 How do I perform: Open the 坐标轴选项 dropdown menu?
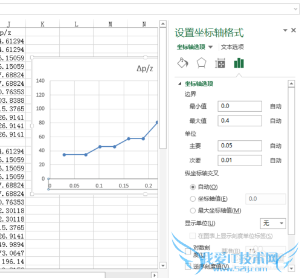point(210,47)
